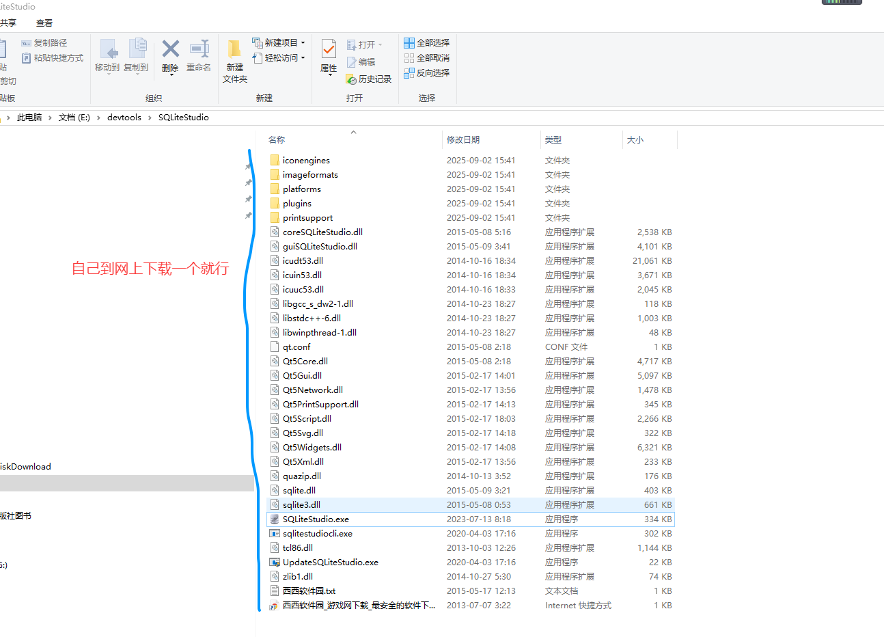Screen dimensions: 884x637
Task: Select file Qt5Svg.dll
Action: tap(303, 433)
